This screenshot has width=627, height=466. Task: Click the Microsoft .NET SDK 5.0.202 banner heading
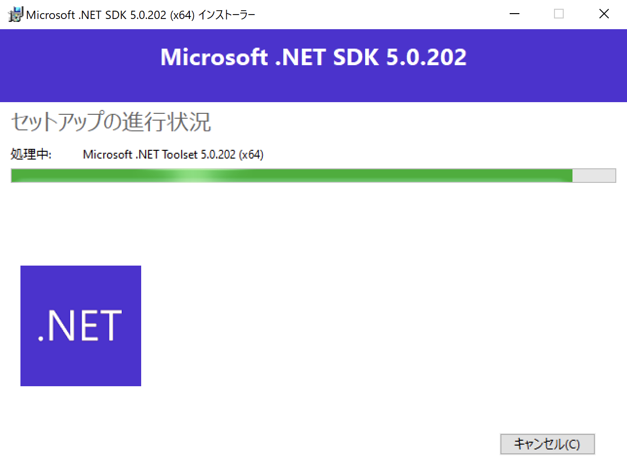click(313, 57)
